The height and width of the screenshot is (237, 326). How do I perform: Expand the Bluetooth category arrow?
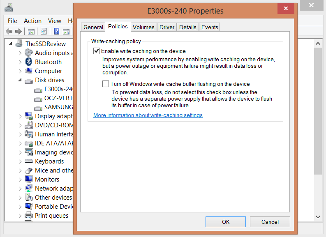click(x=20, y=62)
